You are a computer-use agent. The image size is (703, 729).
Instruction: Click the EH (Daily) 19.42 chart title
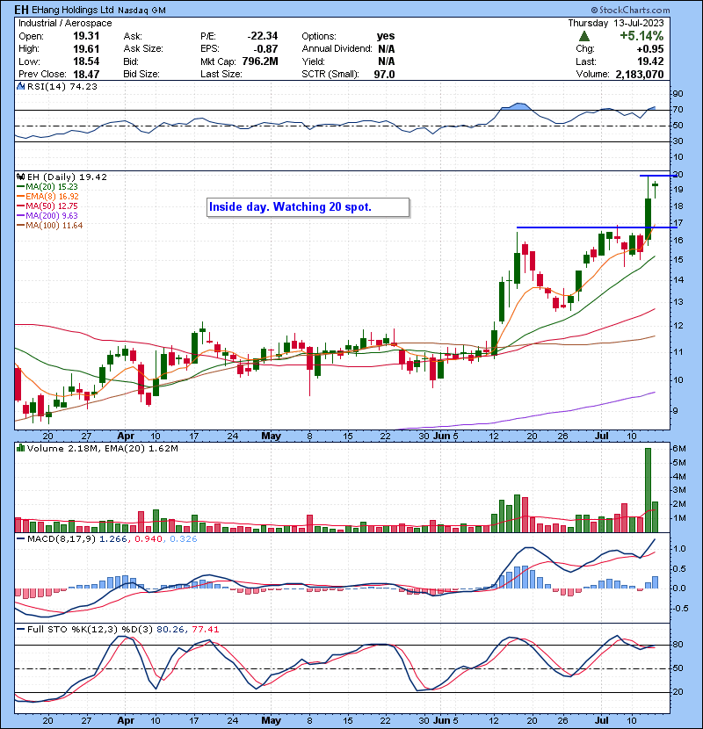pos(67,177)
